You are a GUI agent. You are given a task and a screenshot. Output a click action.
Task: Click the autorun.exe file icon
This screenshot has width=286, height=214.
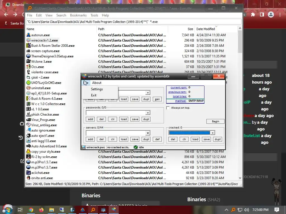point(28,35)
